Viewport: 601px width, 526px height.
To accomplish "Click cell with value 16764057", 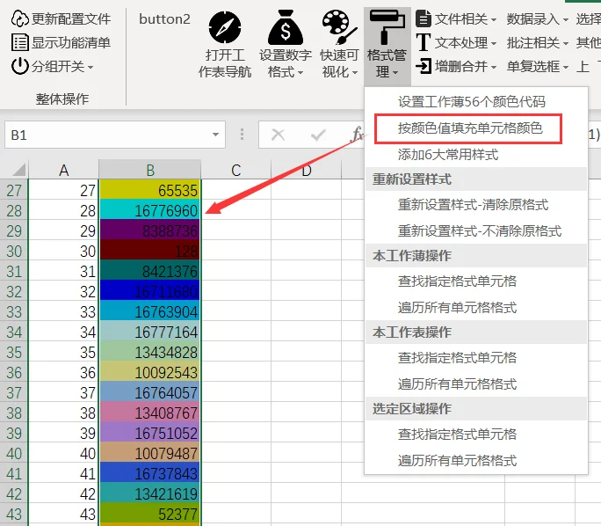I will click(150, 392).
